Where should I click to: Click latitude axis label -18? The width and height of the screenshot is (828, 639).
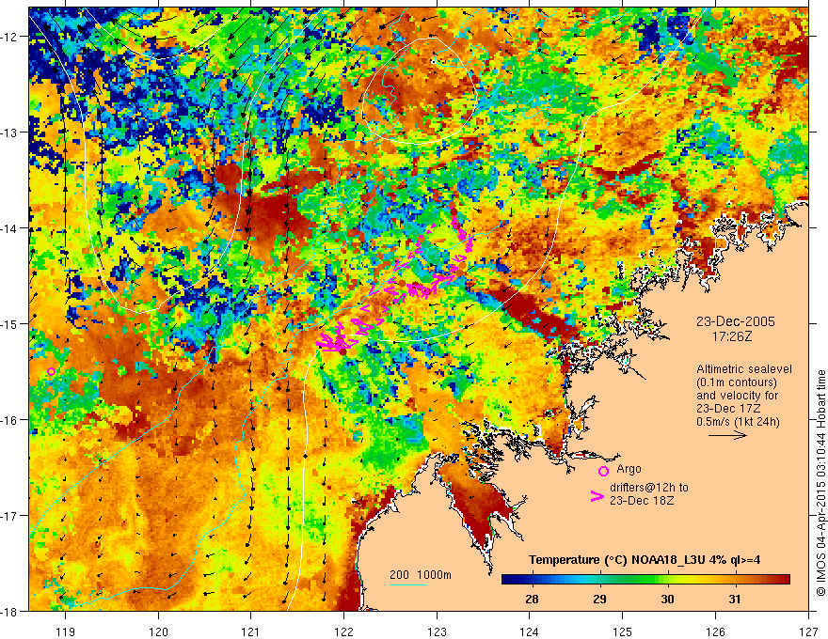tap(10, 611)
